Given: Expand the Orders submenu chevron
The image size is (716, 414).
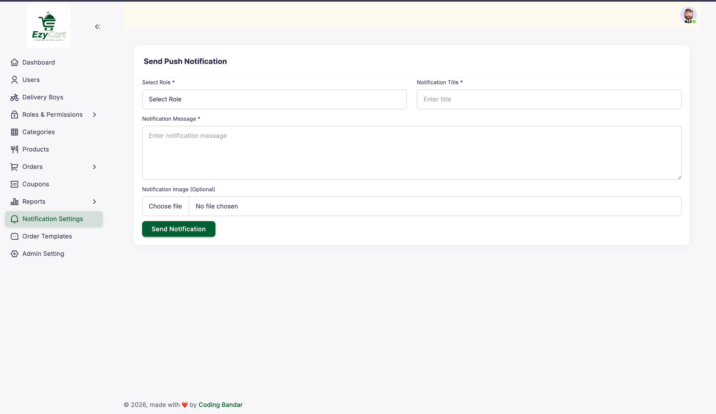Looking at the screenshot, I should point(94,167).
